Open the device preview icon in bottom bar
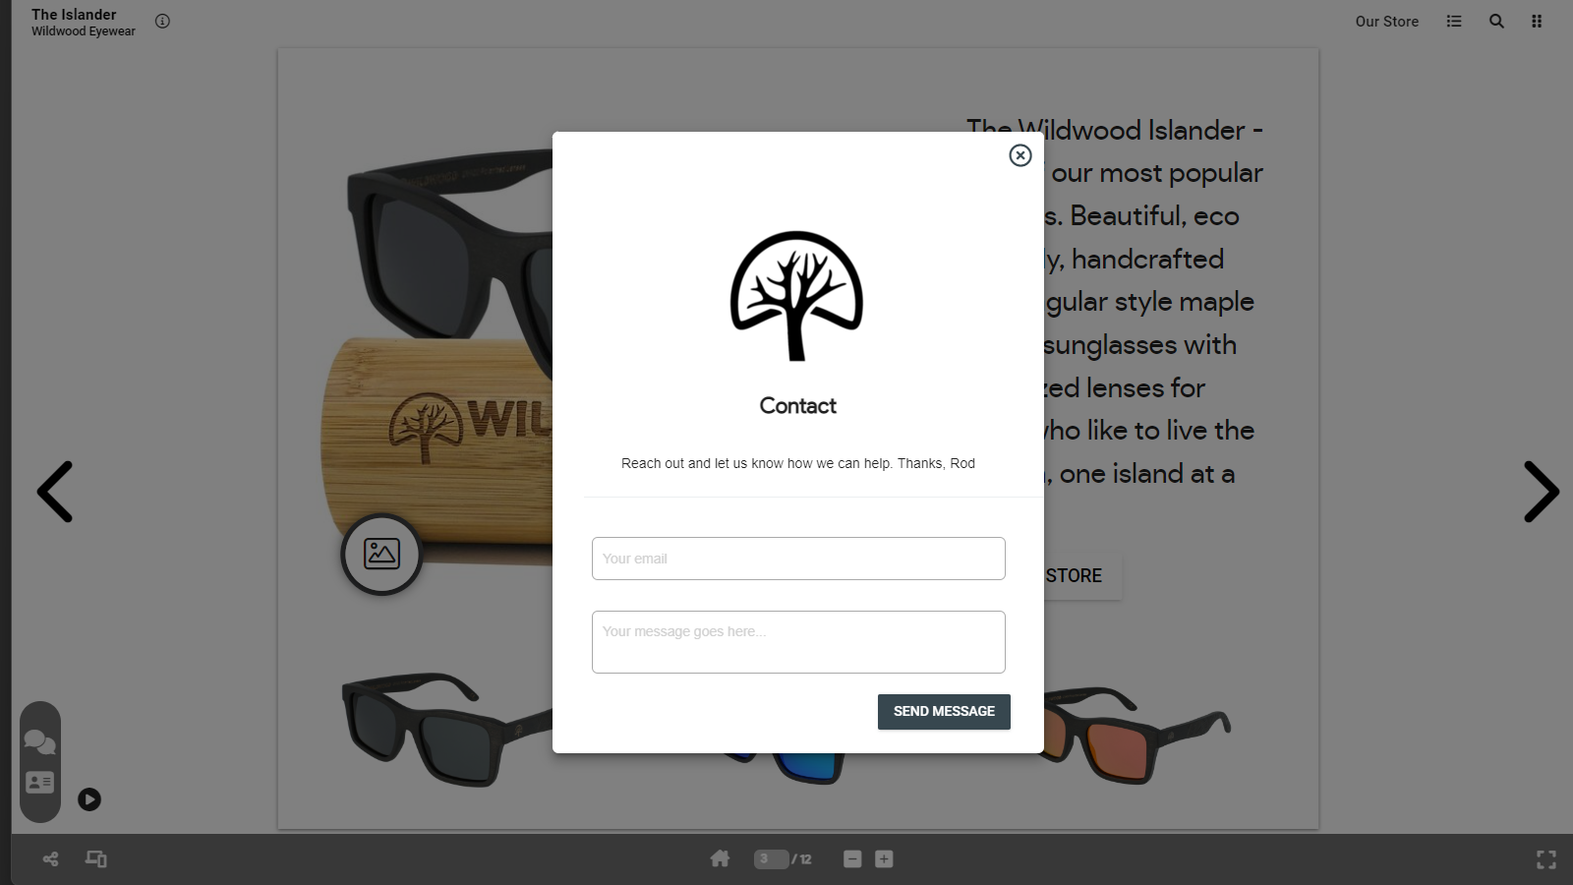 click(x=96, y=859)
